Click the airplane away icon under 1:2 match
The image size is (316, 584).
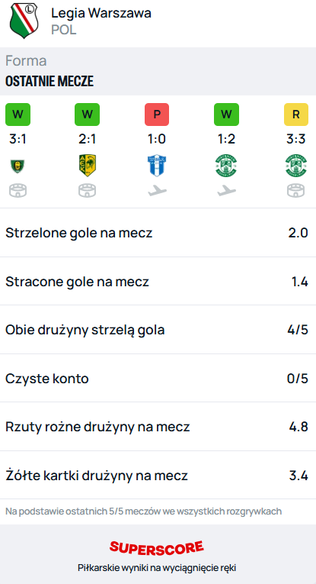click(x=226, y=191)
